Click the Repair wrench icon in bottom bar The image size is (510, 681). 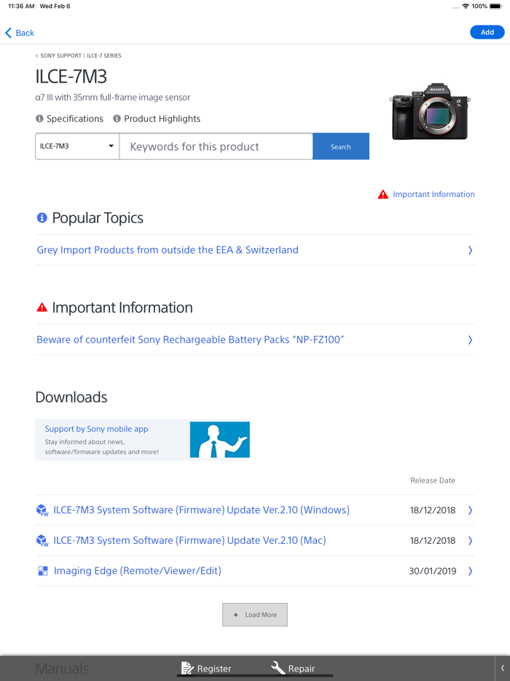(278, 668)
